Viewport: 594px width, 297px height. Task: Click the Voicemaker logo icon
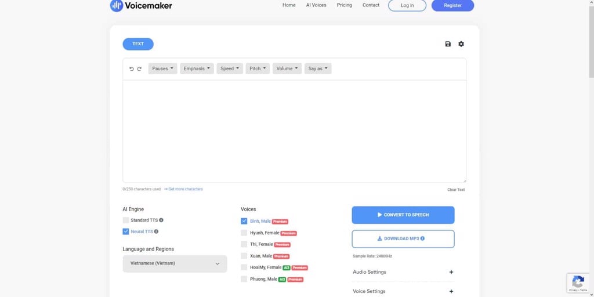tap(116, 5)
